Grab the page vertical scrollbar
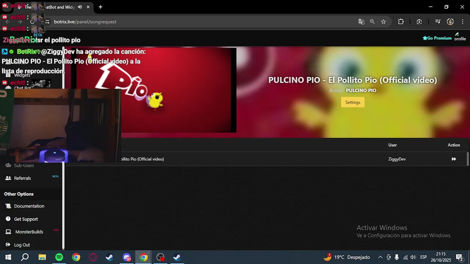Screen dimensions: 470x264 point(468,159)
